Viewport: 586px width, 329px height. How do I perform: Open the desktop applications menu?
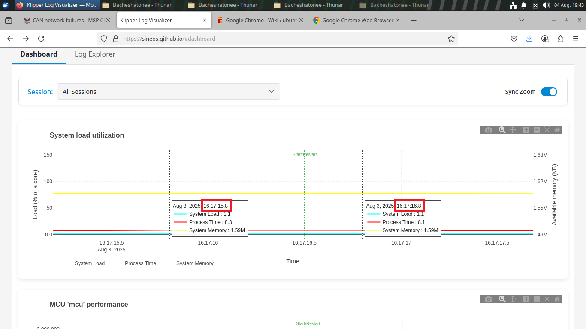pyautogui.click(x=6, y=5)
